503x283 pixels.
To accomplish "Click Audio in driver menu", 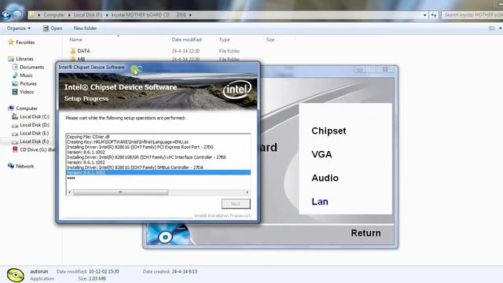I will tap(325, 178).
